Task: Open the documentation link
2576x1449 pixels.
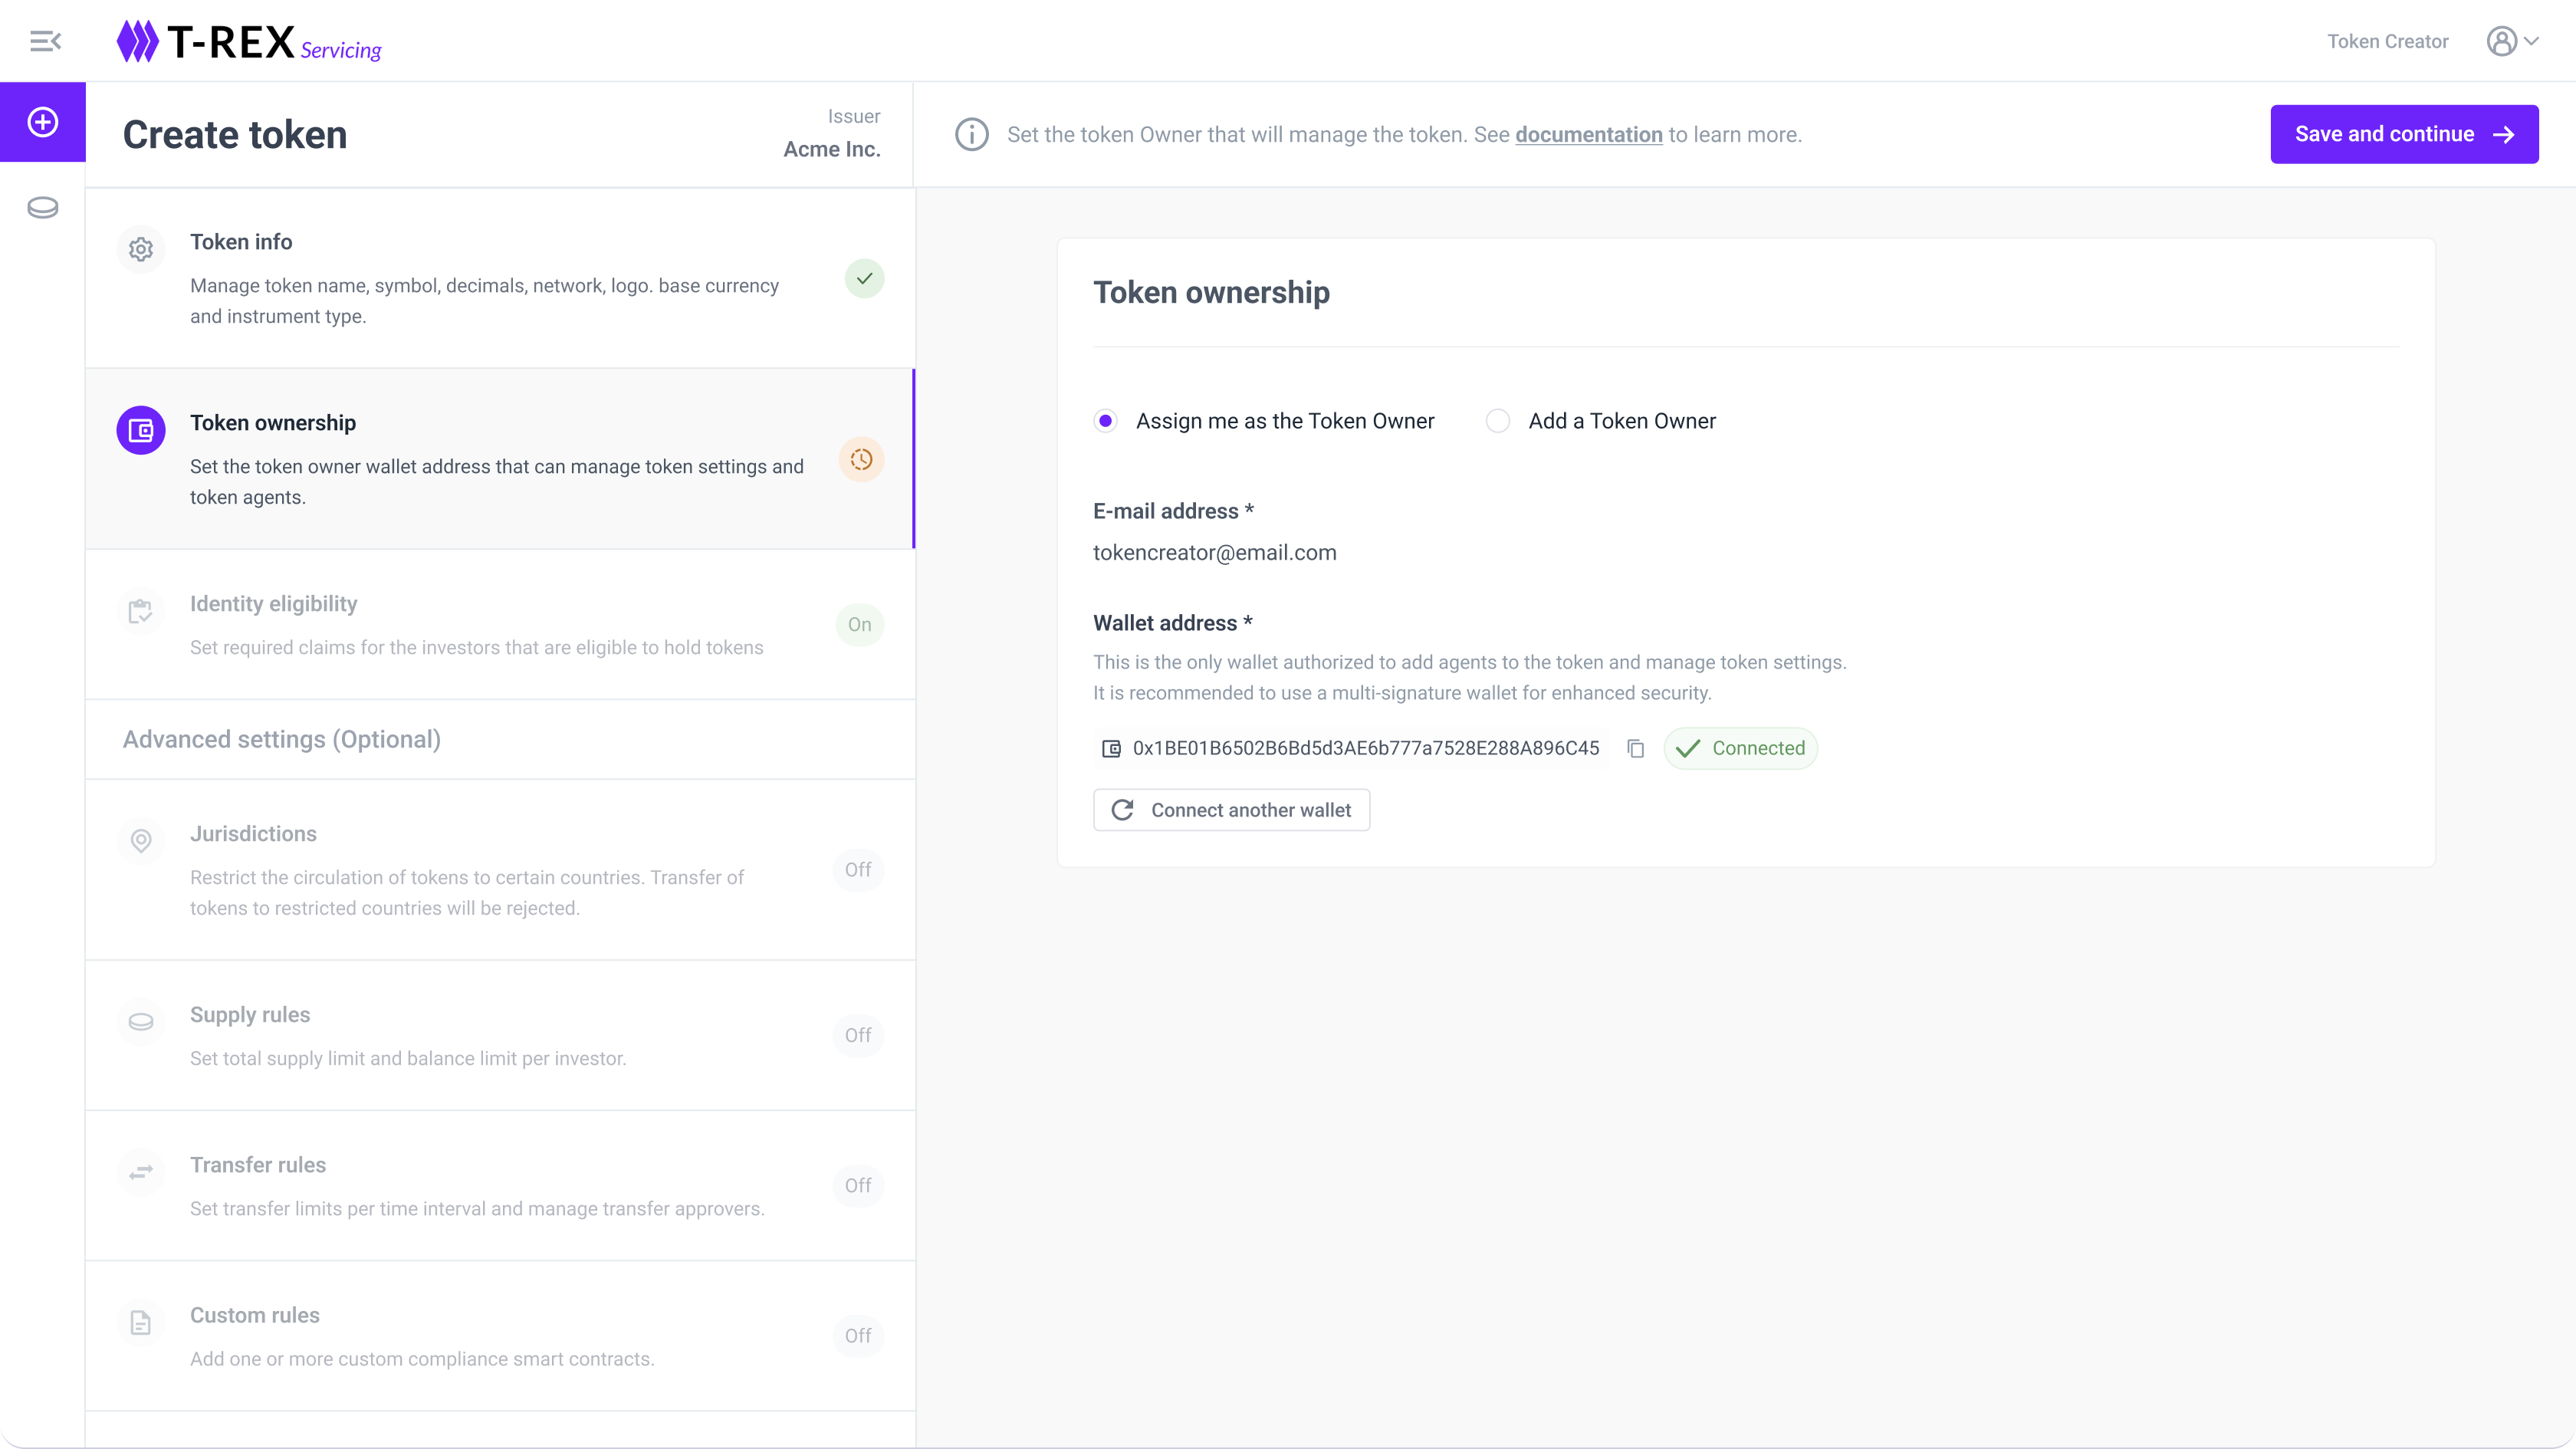Action: (1588, 134)
